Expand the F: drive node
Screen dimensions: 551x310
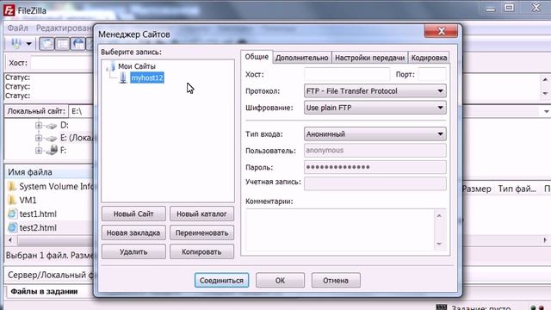click(38, 151)
